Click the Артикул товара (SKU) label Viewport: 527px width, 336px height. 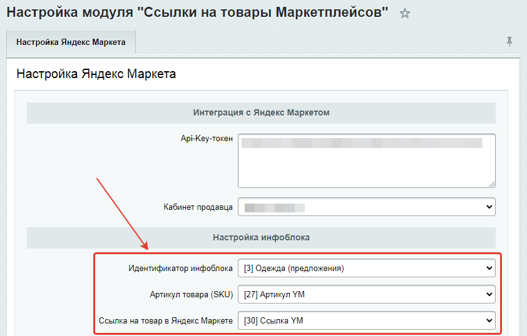coord(192,294)
